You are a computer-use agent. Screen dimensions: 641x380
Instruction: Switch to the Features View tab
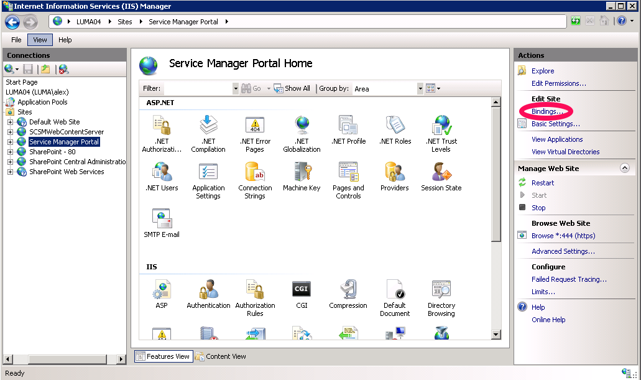click(x=164, y=356)
